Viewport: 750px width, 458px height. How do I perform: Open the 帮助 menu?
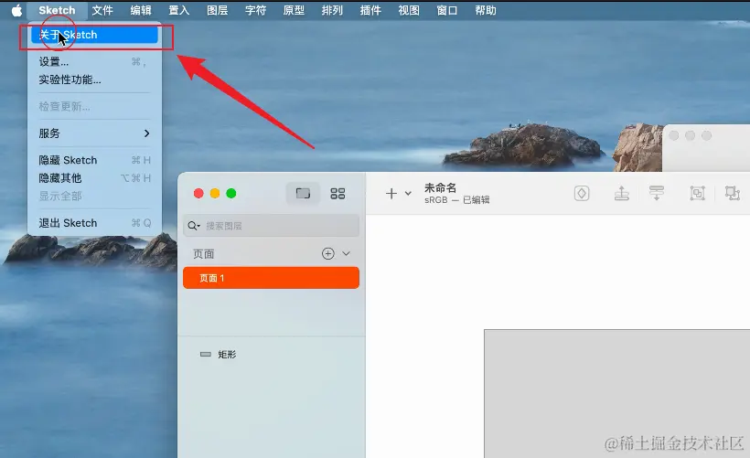(x=485, y=10)
